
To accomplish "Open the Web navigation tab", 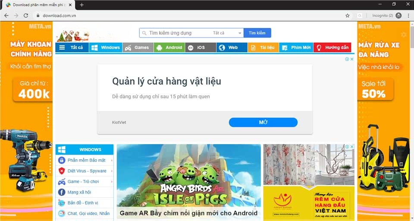I will [232, 47].
